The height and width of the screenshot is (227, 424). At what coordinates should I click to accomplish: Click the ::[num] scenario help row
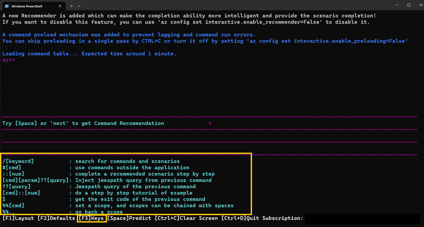pos(109,174)
